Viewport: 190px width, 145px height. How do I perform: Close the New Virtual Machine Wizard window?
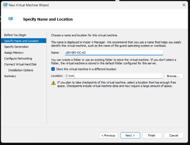coord(184,5)
